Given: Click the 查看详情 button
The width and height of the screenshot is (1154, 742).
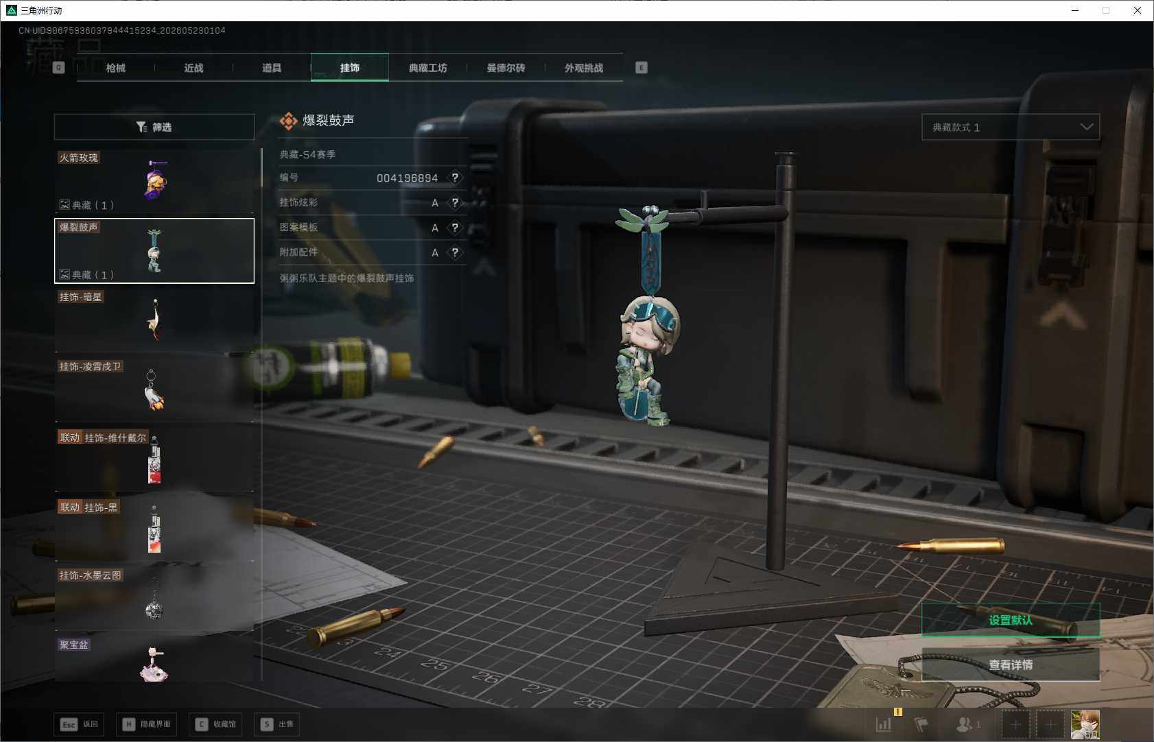Looking at the screenshot, I should coord(1011,665).
